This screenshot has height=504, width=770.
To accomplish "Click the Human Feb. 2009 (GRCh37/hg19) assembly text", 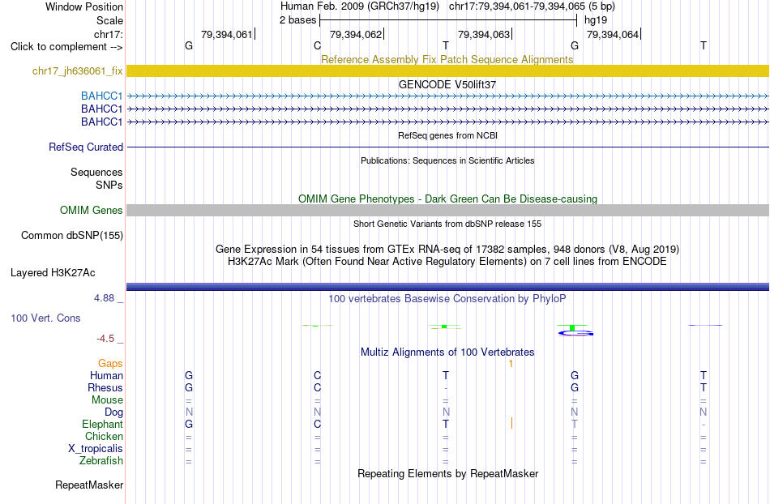I will pyautogui.click(x=359, y=6).
